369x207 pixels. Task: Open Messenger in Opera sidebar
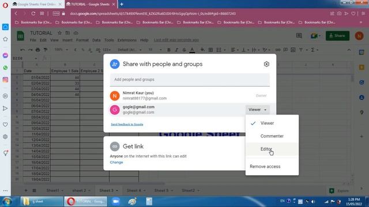pos(5,55)
